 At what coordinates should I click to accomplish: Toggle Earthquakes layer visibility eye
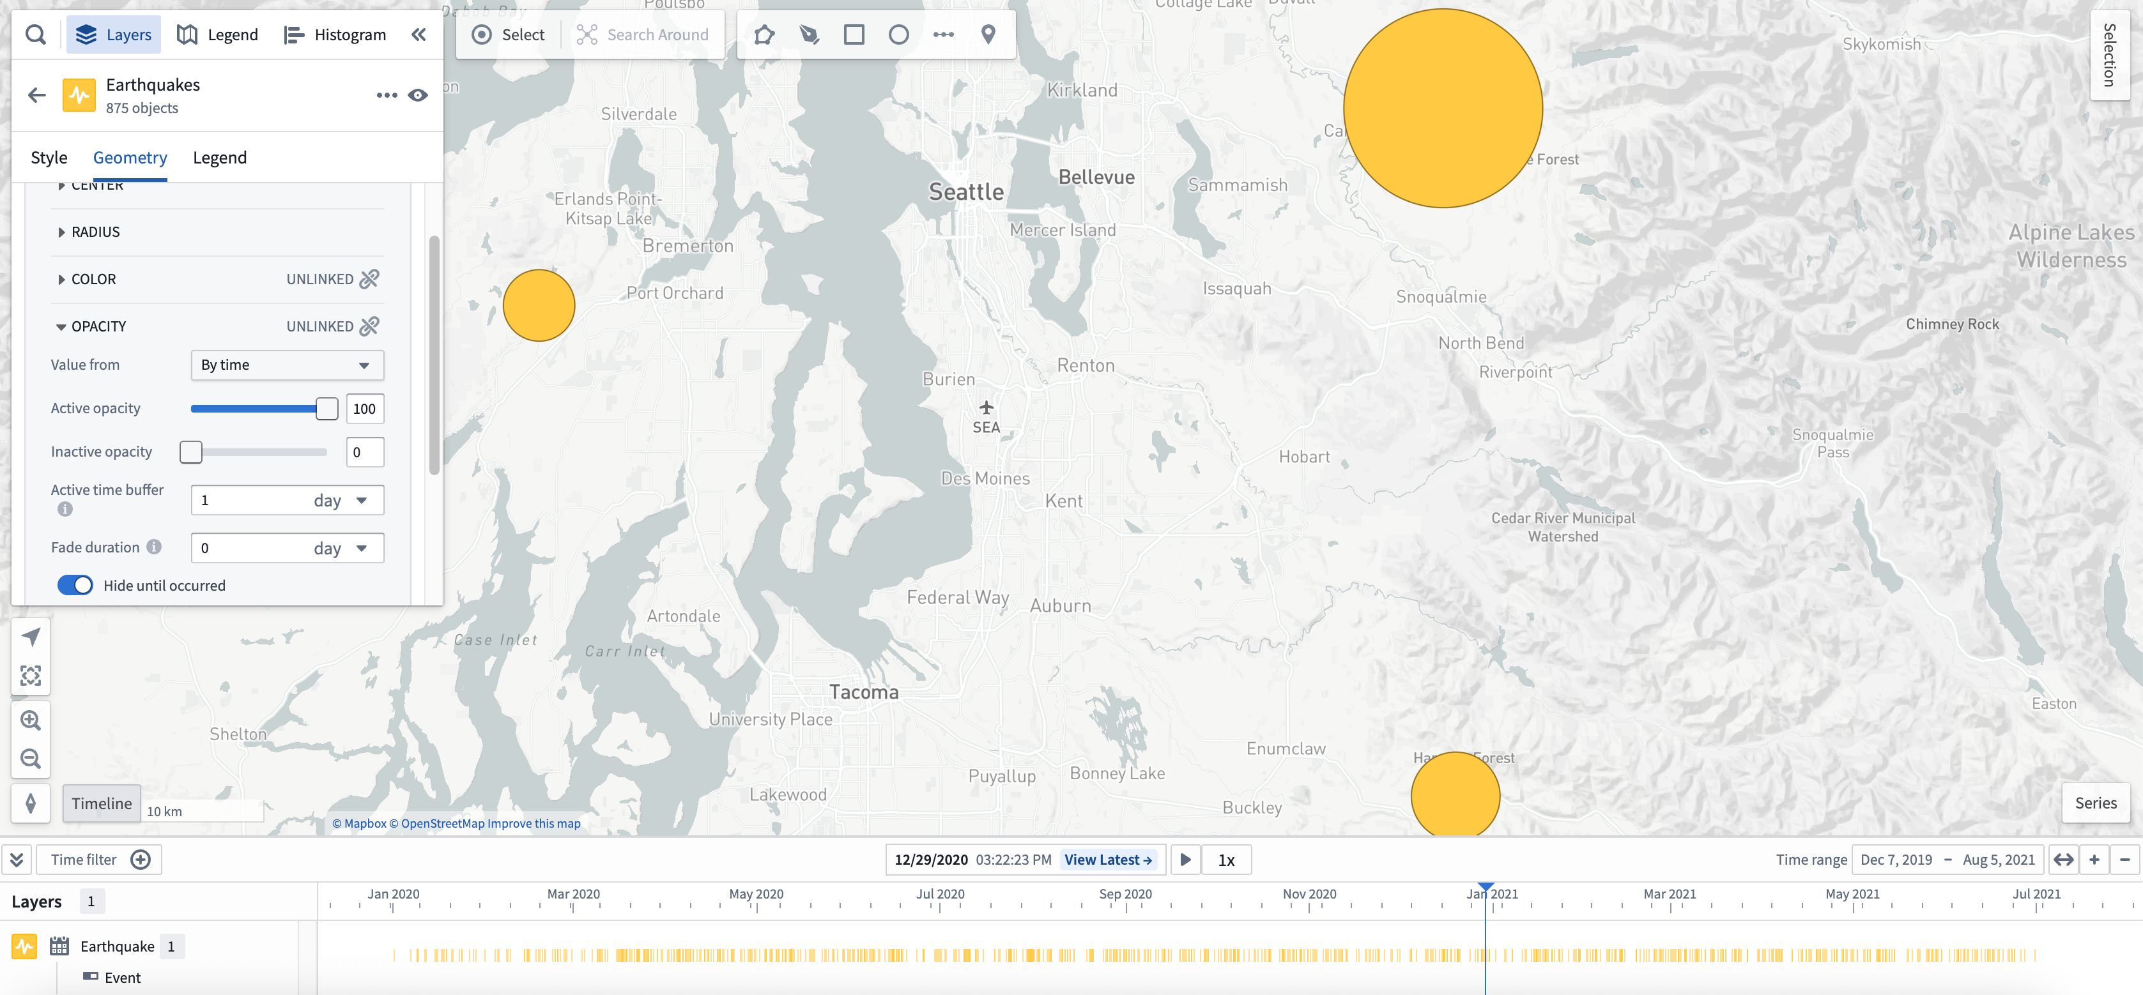(419, 96)
